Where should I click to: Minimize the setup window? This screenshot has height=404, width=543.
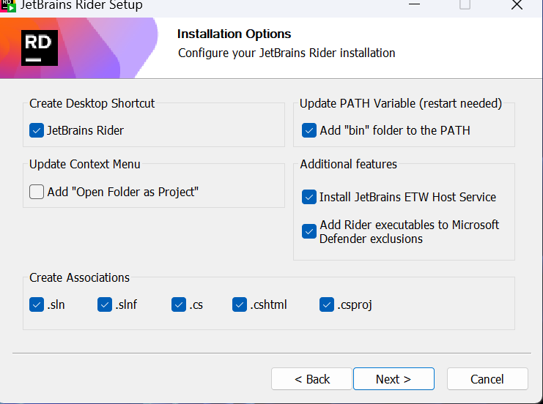414,4
